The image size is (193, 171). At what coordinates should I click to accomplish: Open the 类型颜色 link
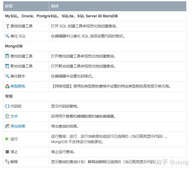[18, 86]
